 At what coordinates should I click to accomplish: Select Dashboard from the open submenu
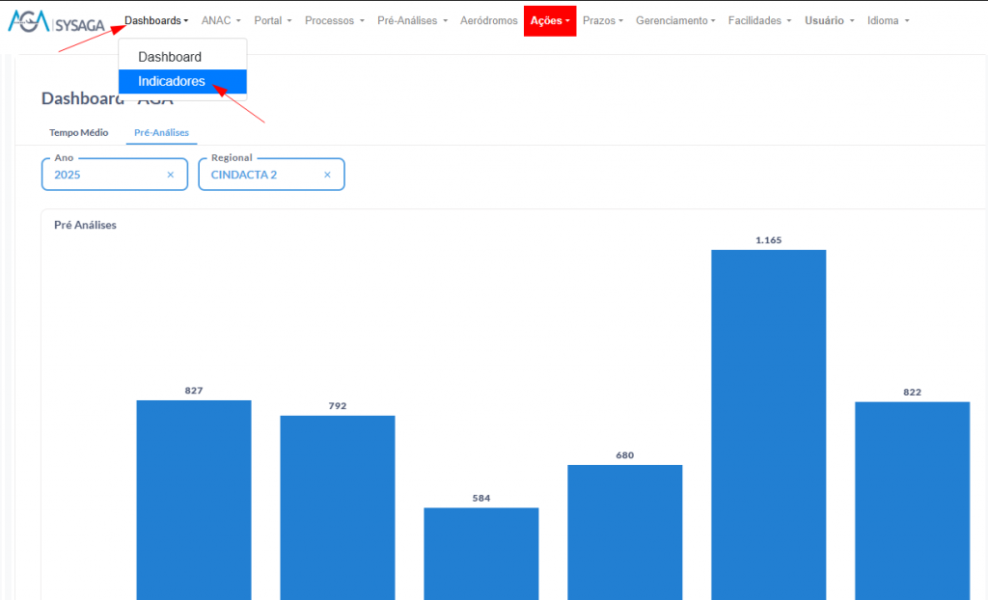(x=170, y=57)
